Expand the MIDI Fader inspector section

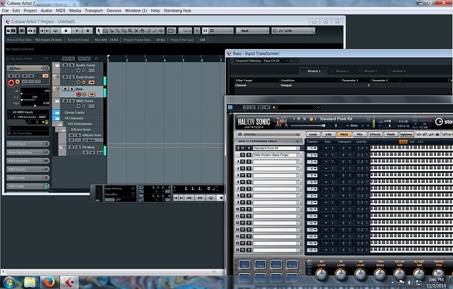(28, 186)
